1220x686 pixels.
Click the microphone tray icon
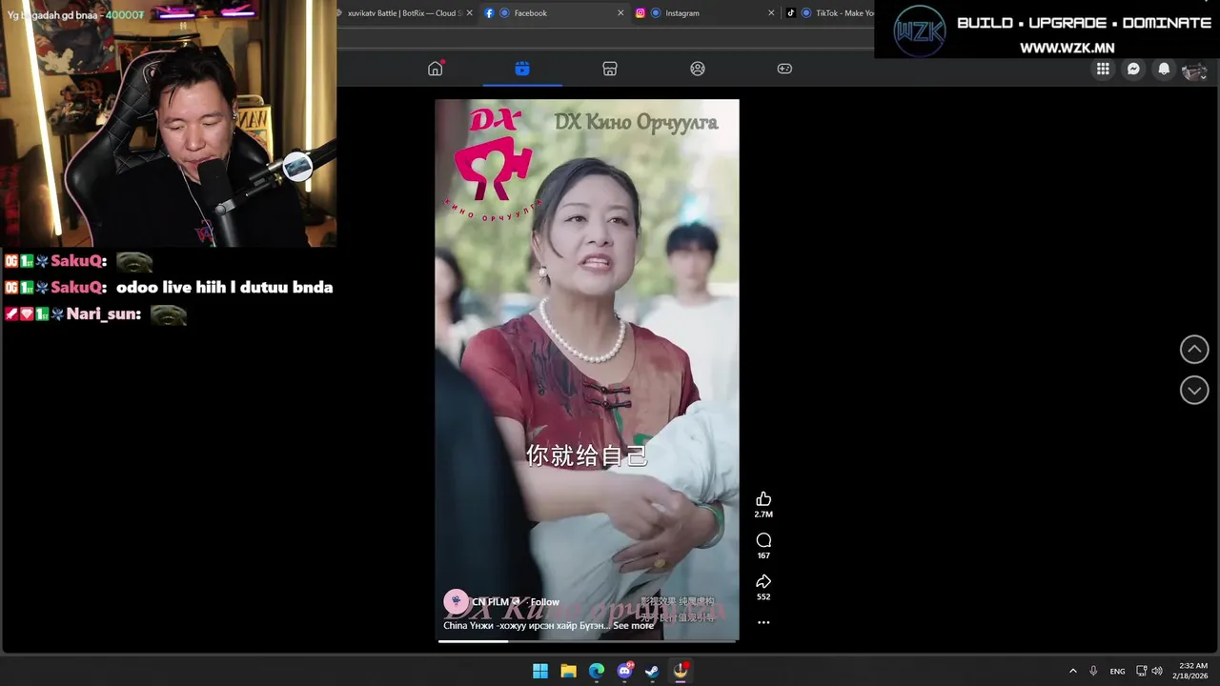[x=1093, y=671]
